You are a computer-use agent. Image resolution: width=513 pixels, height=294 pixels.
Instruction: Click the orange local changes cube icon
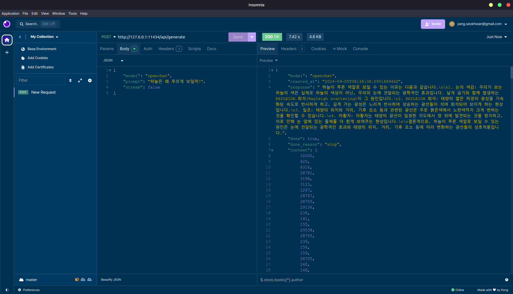(x=77, y=280)
